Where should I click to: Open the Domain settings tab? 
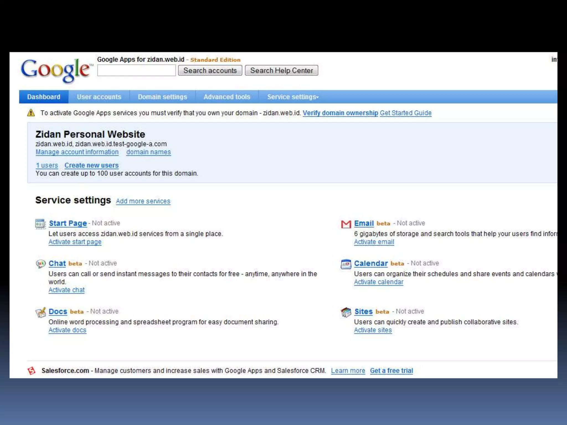(163, 97)
